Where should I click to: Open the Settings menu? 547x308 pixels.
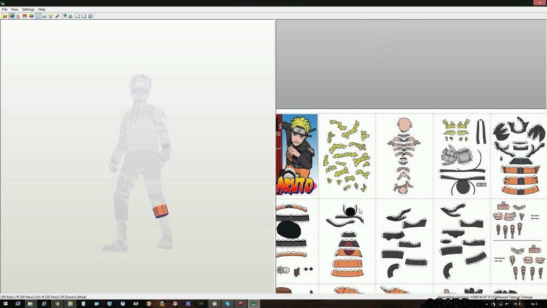pos(28,9)
